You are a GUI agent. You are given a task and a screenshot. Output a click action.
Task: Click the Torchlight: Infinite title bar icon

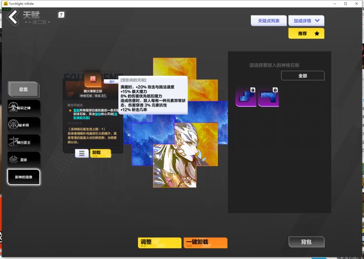tap(6, 4)
